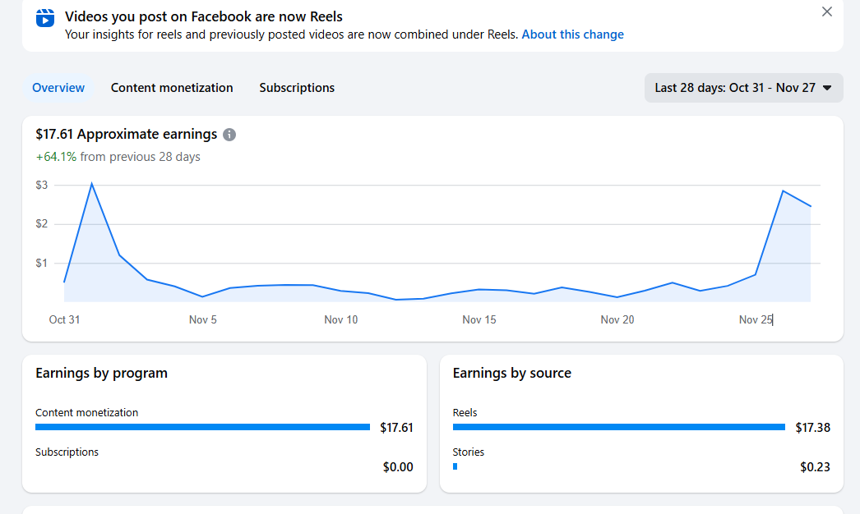Switch to the Overview tab
The image size is (860, 514).
click(58, 88)
